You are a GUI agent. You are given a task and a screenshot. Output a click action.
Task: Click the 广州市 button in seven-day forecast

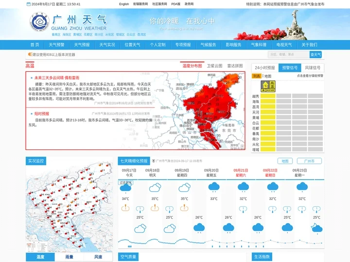pyautogui.click(x=309, y=161)
